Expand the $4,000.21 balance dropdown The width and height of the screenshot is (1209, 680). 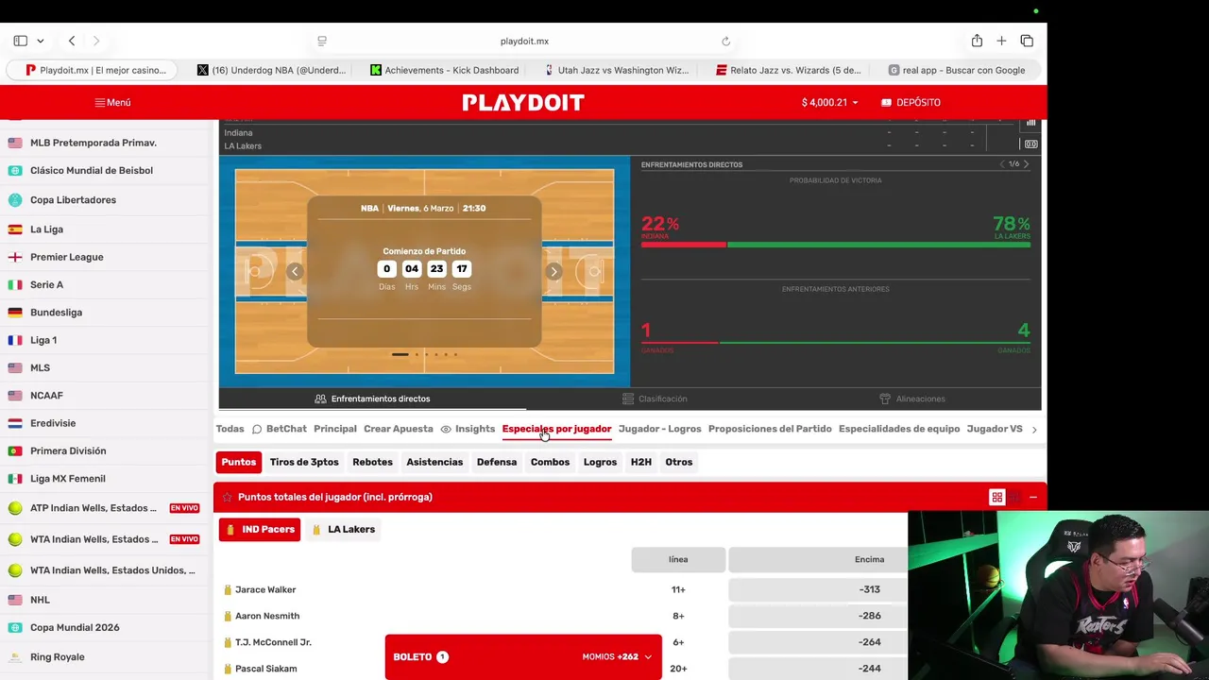[830, 102]
